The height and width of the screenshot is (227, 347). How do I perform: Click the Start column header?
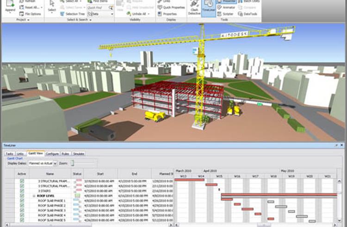[x=100, y=174]
